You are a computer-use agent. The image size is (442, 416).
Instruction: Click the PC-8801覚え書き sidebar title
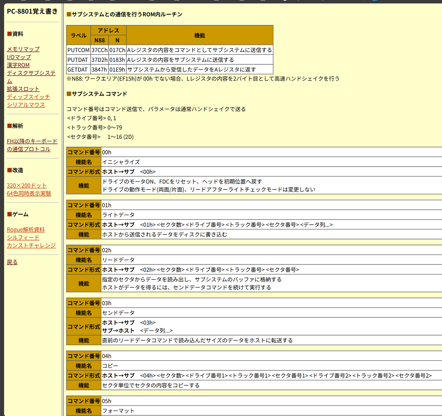32,11
